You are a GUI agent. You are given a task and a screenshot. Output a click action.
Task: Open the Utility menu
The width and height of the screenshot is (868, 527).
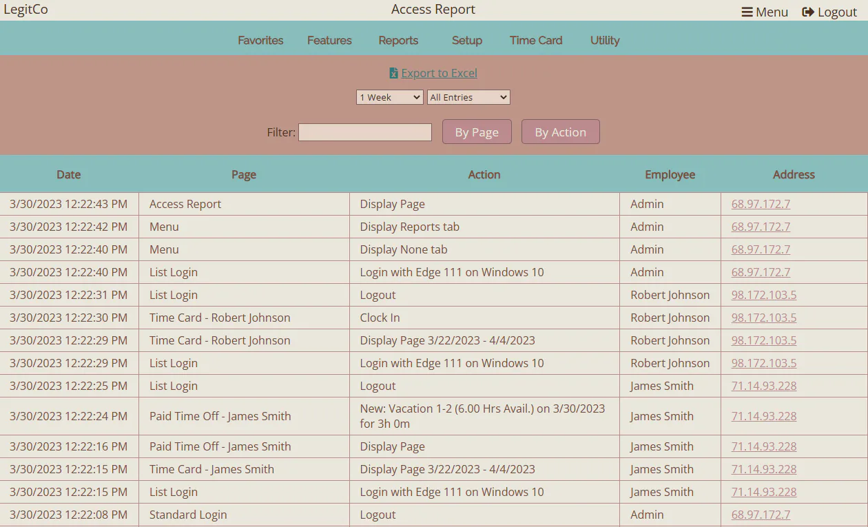(x=605, y=40)
